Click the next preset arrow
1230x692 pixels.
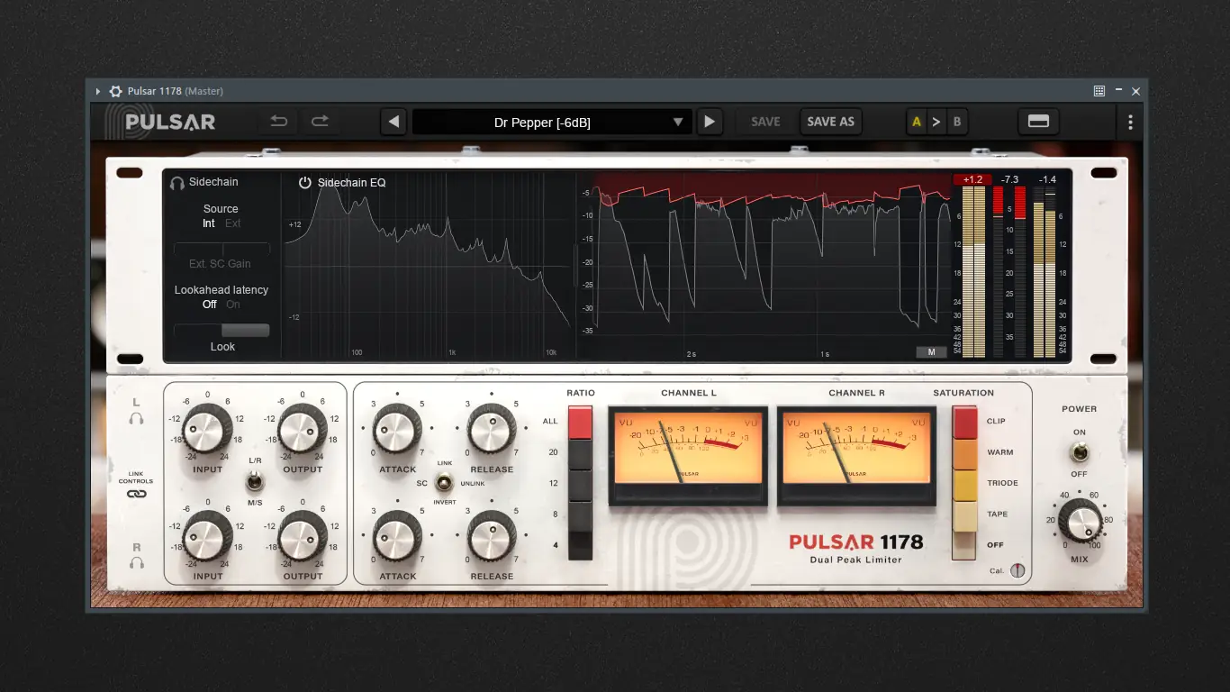click(x=710, y=121)
